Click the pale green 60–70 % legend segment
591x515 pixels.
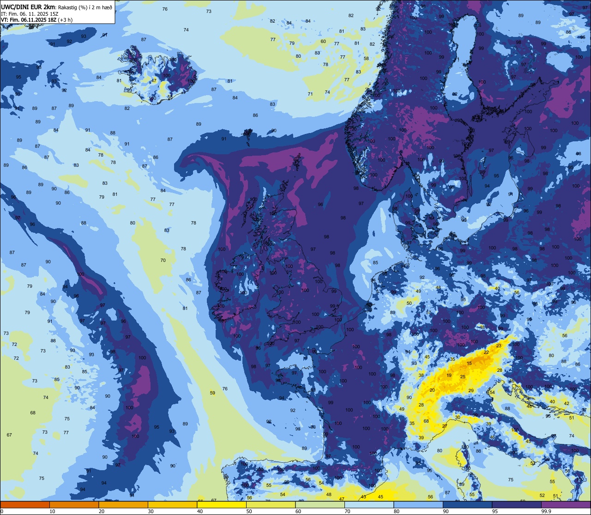pos(320,504)
